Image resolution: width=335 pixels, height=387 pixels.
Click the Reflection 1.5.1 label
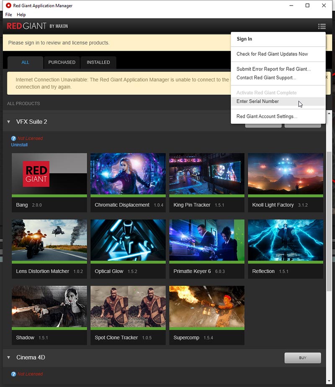coord(270,272)
